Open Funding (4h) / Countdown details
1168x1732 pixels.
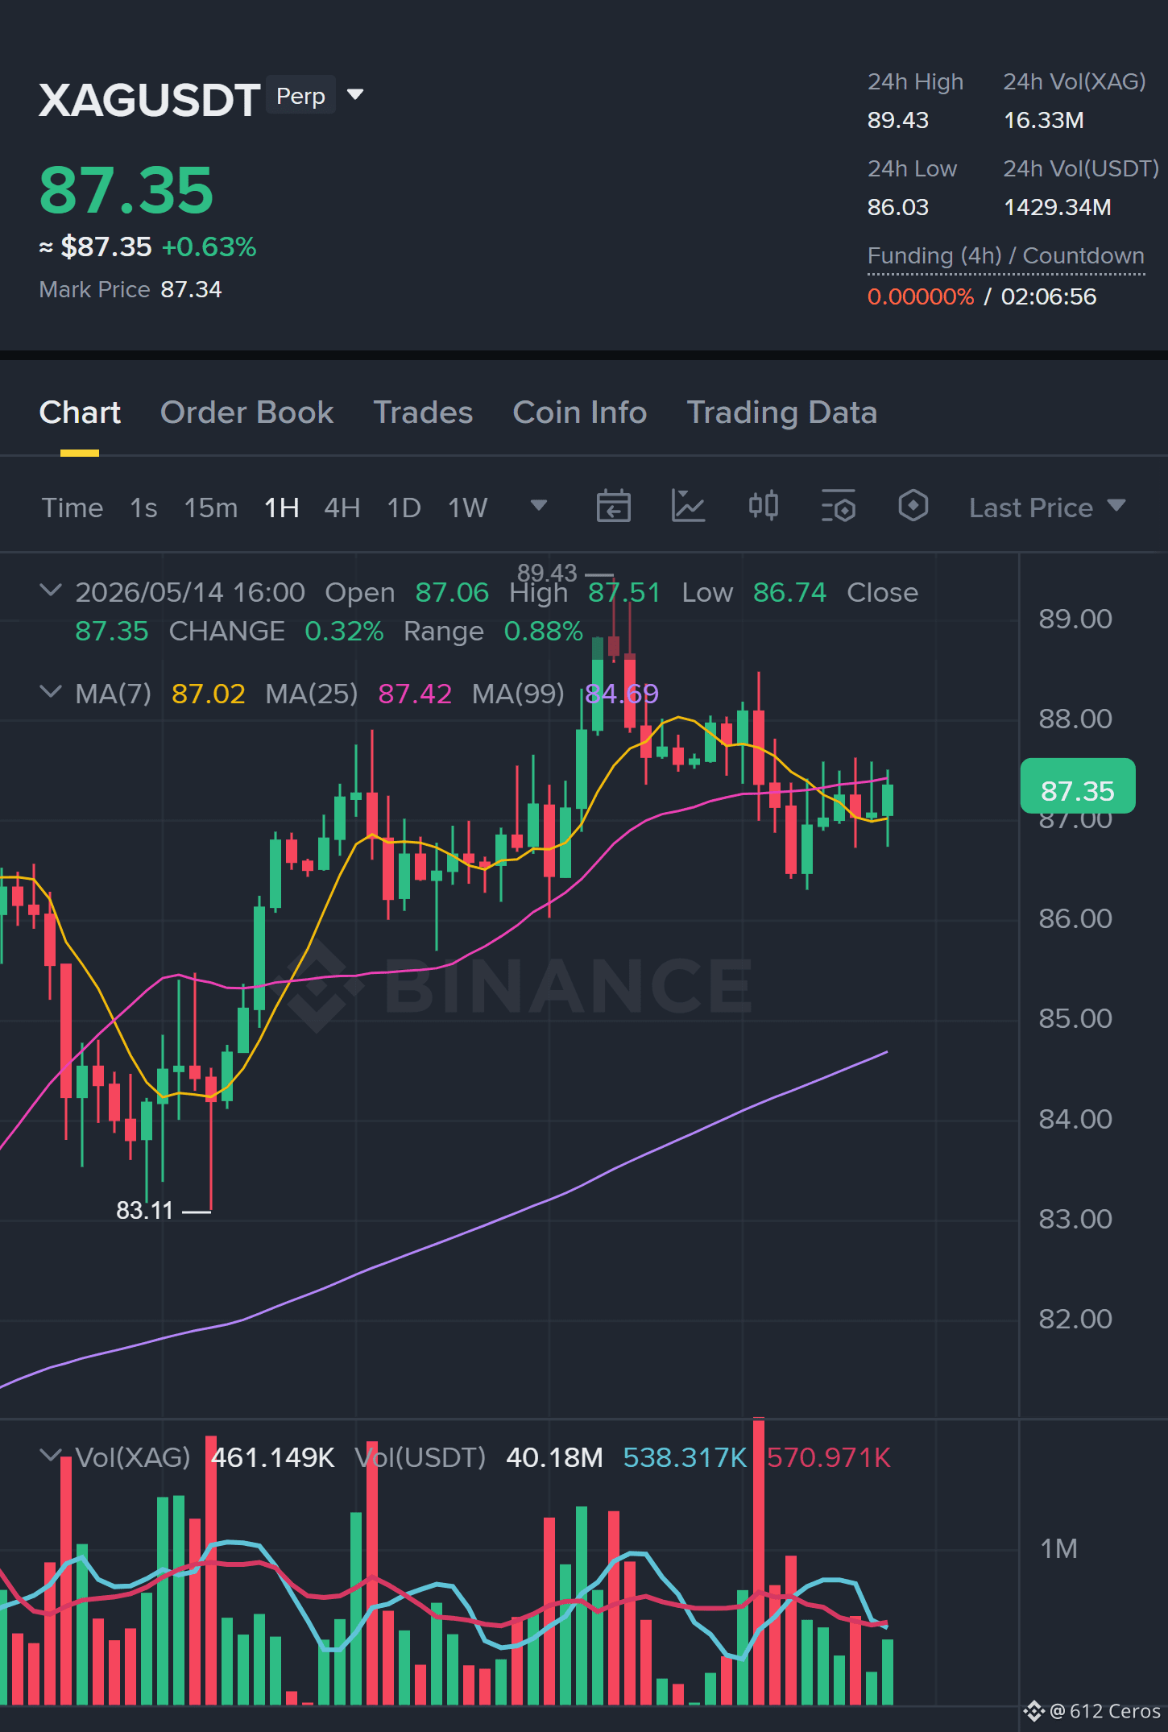click(1005, 256)
